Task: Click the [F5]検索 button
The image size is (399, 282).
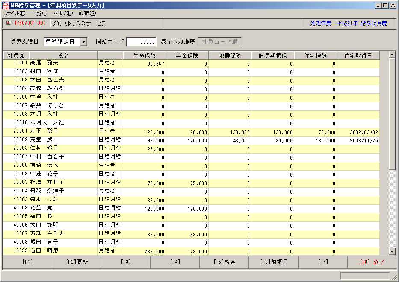Action: 225,262
